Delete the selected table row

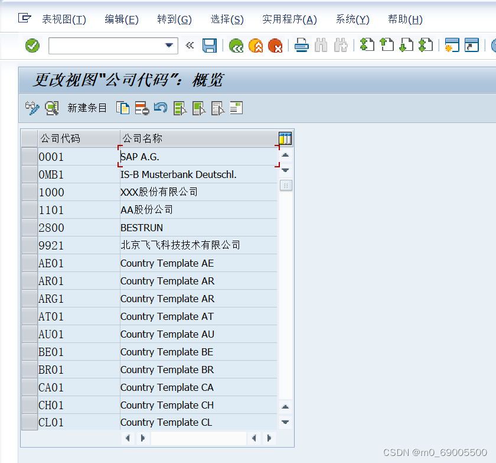(x=140, y=108)
